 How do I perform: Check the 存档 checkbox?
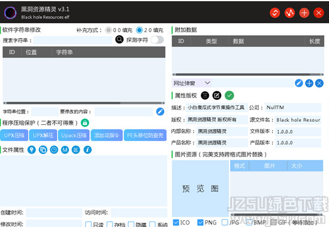pos(110,225)
